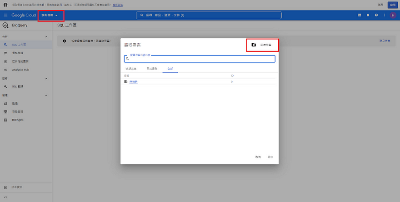Click the Analytics Hub icon
The image size is (400, 202).
[5, 70]
